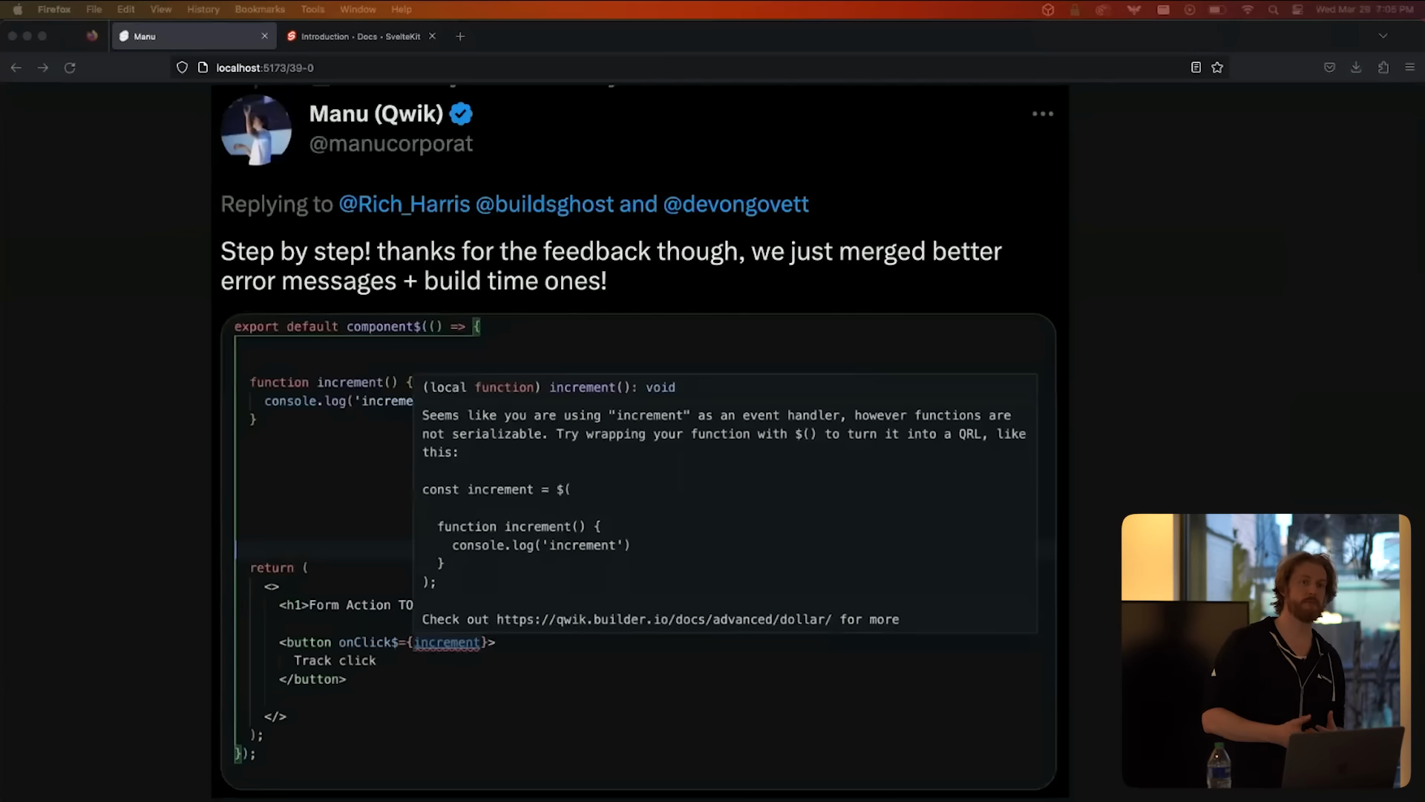Open the @manucorporat handle
The image size is (1425, 802).
click(391, 143)
